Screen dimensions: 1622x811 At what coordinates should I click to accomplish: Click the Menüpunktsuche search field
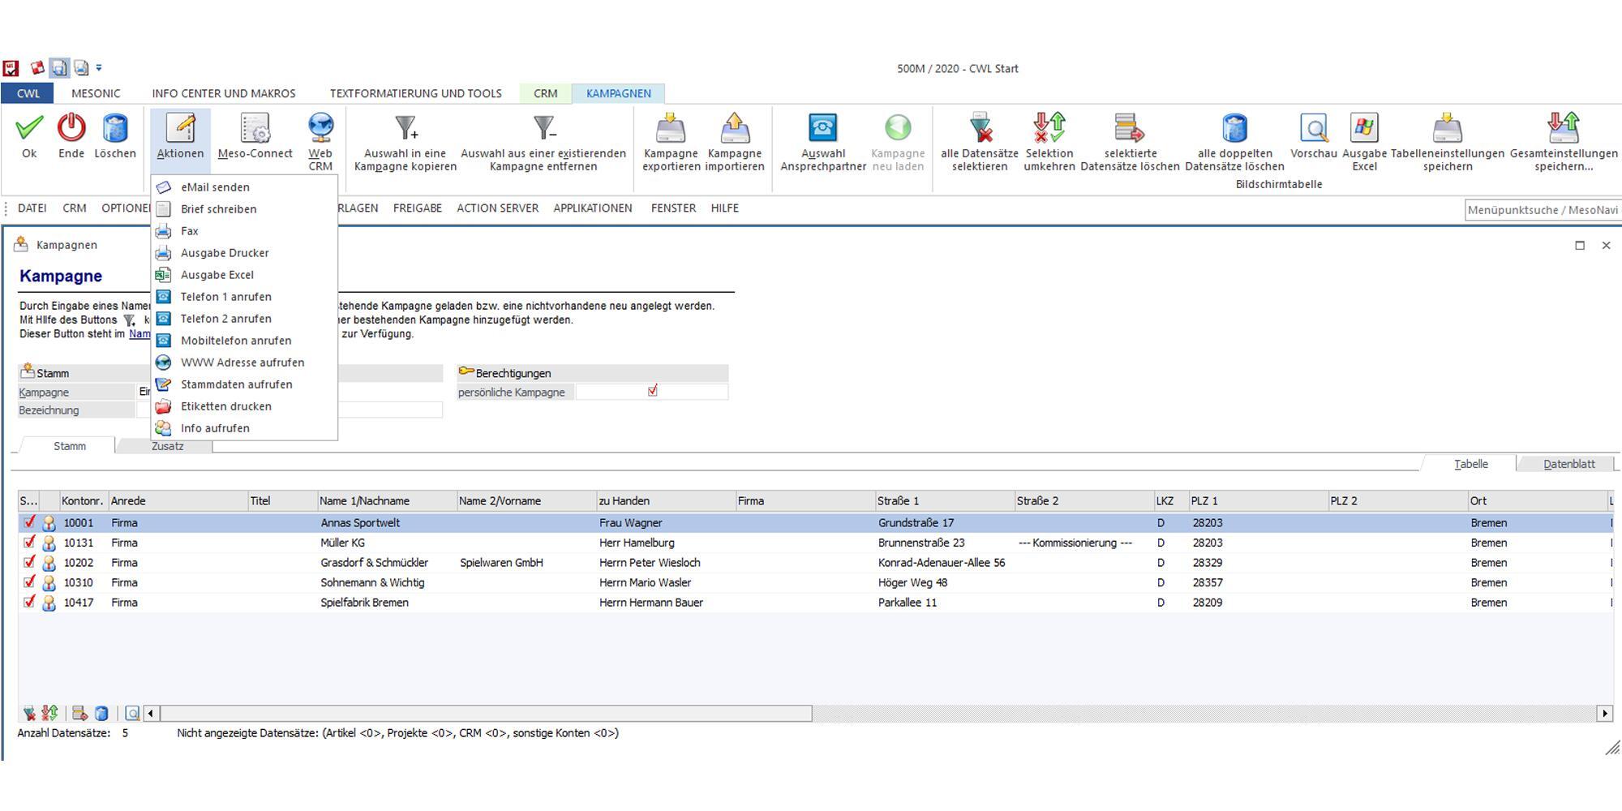1543,210
